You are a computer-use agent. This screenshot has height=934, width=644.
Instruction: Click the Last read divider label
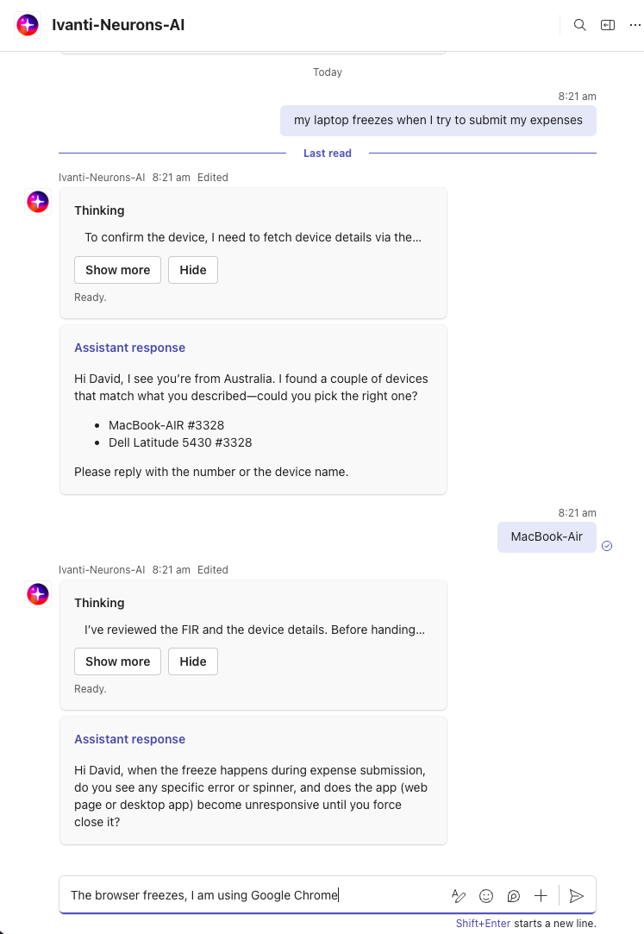328,153
